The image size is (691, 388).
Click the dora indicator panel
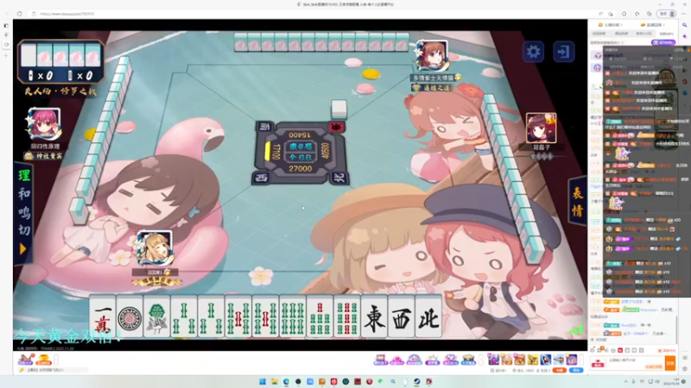[x=60, y=61]
